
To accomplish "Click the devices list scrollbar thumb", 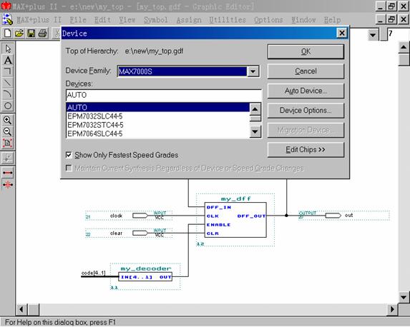I will (x=255, y=119).
